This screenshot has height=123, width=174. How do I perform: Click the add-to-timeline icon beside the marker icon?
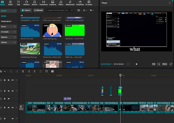click(52, 71)
